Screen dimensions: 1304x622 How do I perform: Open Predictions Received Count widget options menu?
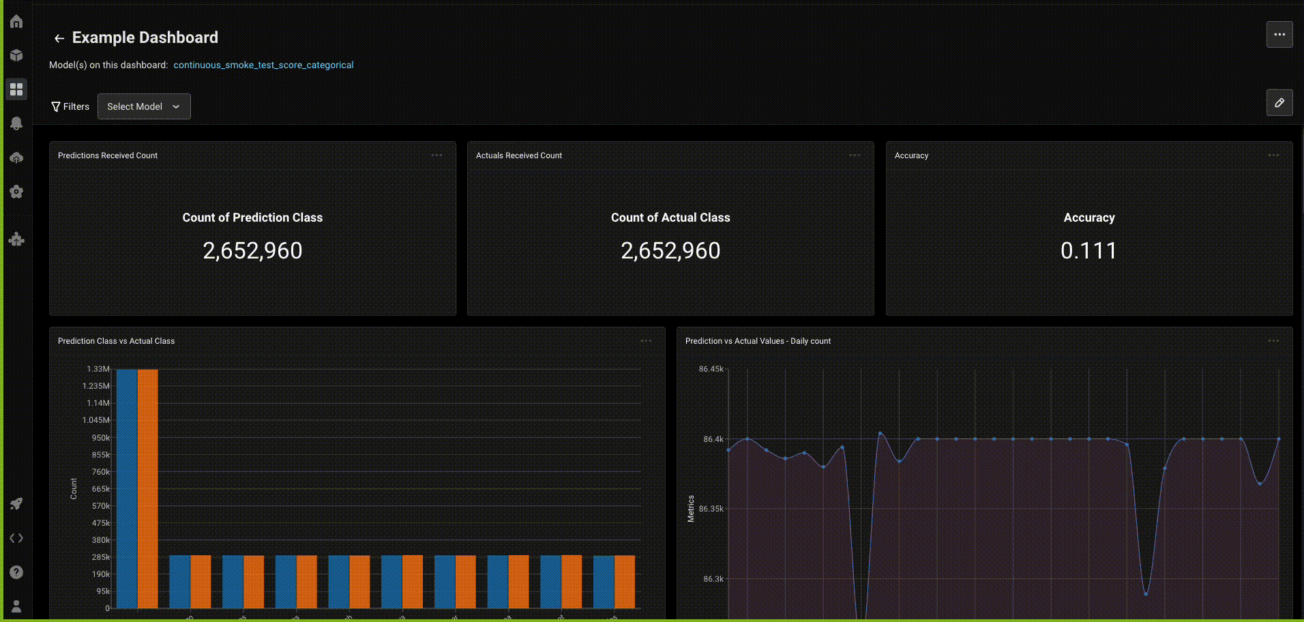(x=436, y=155)
